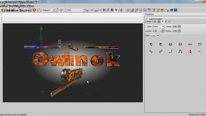Image resolution: width=206 pixels, height=116 pixels.
Task: Select the horizontal double-arrow animation icon
Action: click(x=190, y=44)
